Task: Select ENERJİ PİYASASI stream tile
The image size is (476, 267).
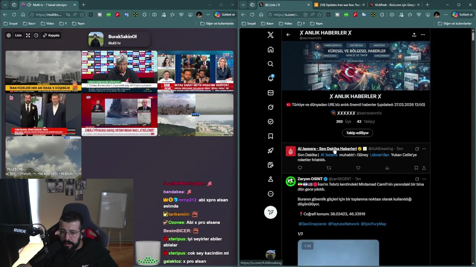Action: tap(119, 115)
